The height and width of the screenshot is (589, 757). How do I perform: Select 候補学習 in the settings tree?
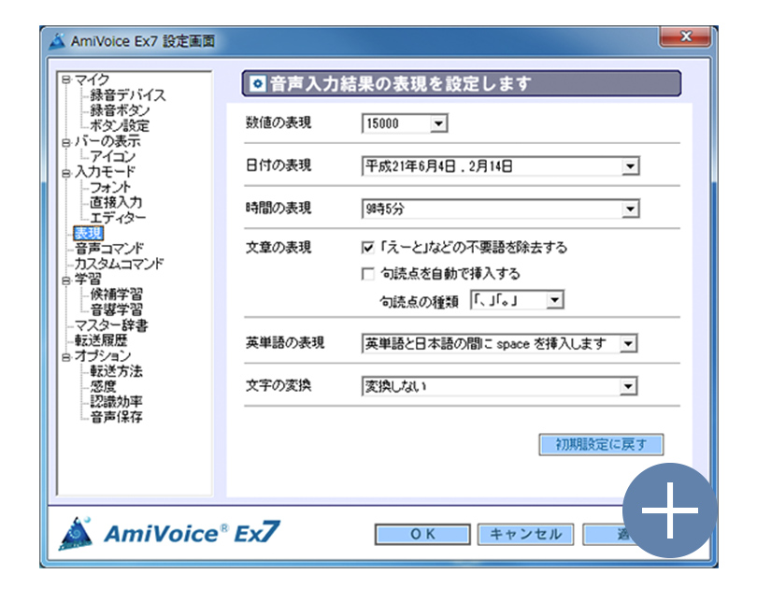(116, 294)
